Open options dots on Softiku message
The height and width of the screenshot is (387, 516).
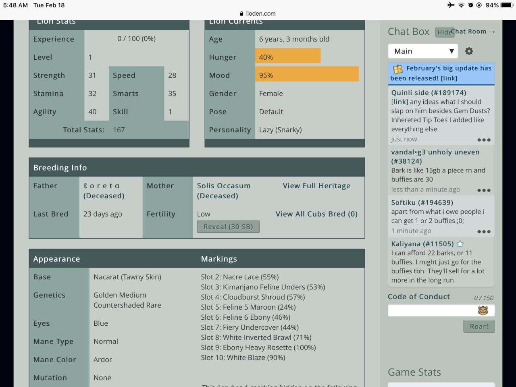pos(484,232)
